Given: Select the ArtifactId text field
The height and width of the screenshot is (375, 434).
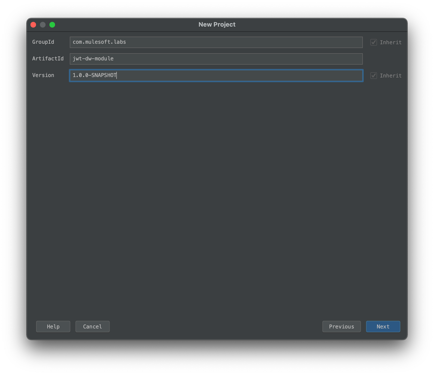Looking at the screenshot, I should [x=216, y=59].
